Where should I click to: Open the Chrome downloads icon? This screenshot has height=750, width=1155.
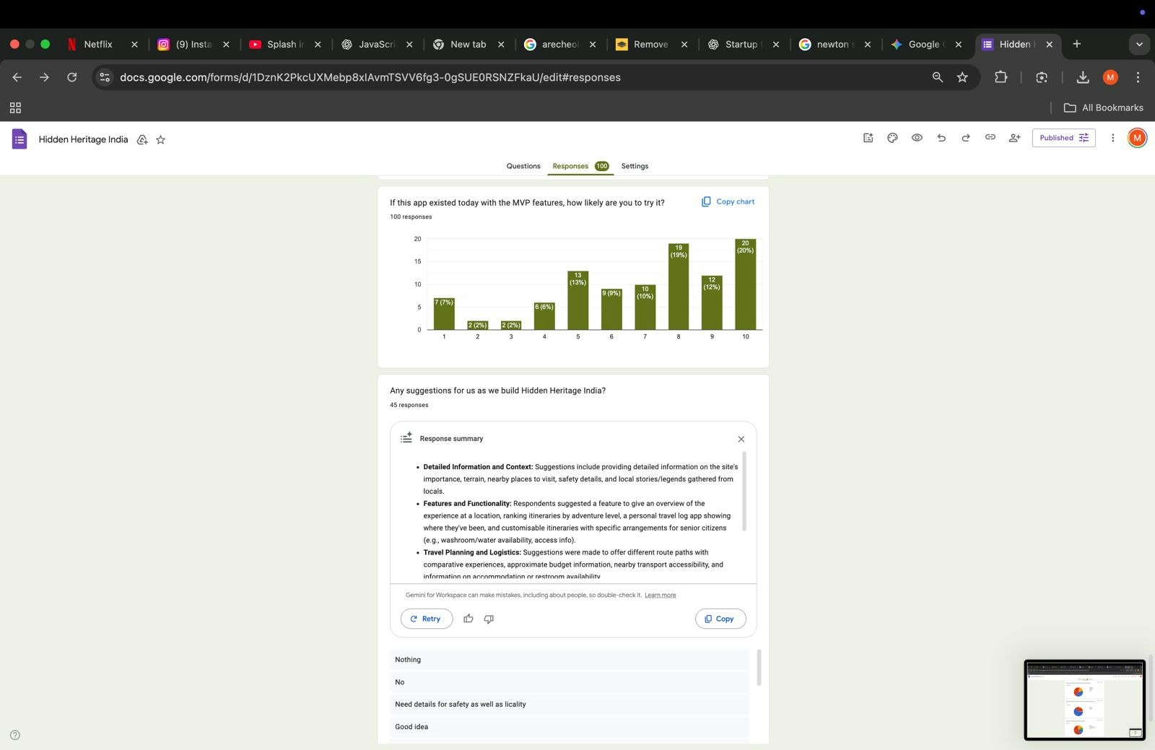click(x=1082, y=77)
